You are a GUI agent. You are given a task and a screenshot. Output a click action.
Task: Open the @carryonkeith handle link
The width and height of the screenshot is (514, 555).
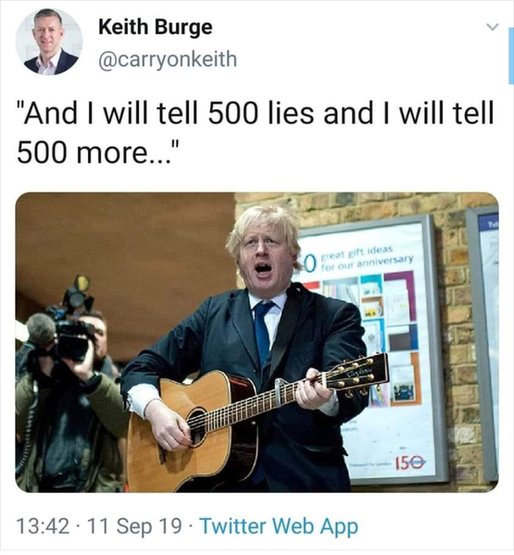(x=168, y=59)
